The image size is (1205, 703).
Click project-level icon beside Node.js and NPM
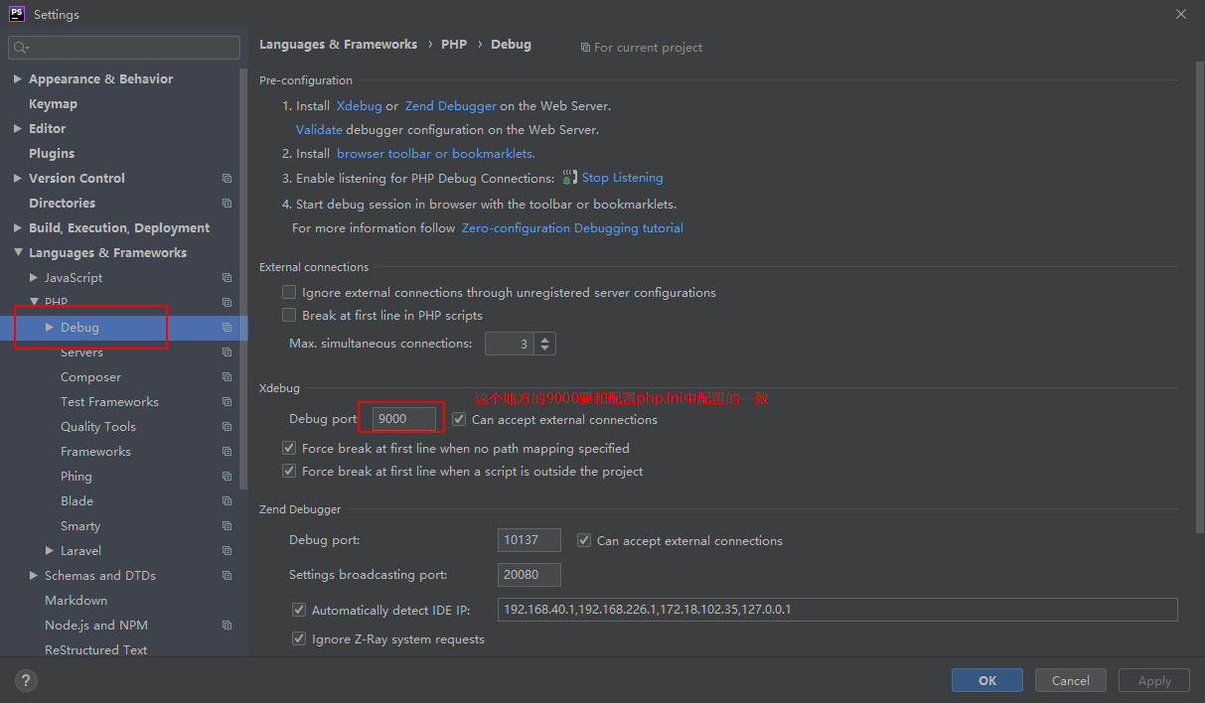pyautogui.click(x=226, y=626)
